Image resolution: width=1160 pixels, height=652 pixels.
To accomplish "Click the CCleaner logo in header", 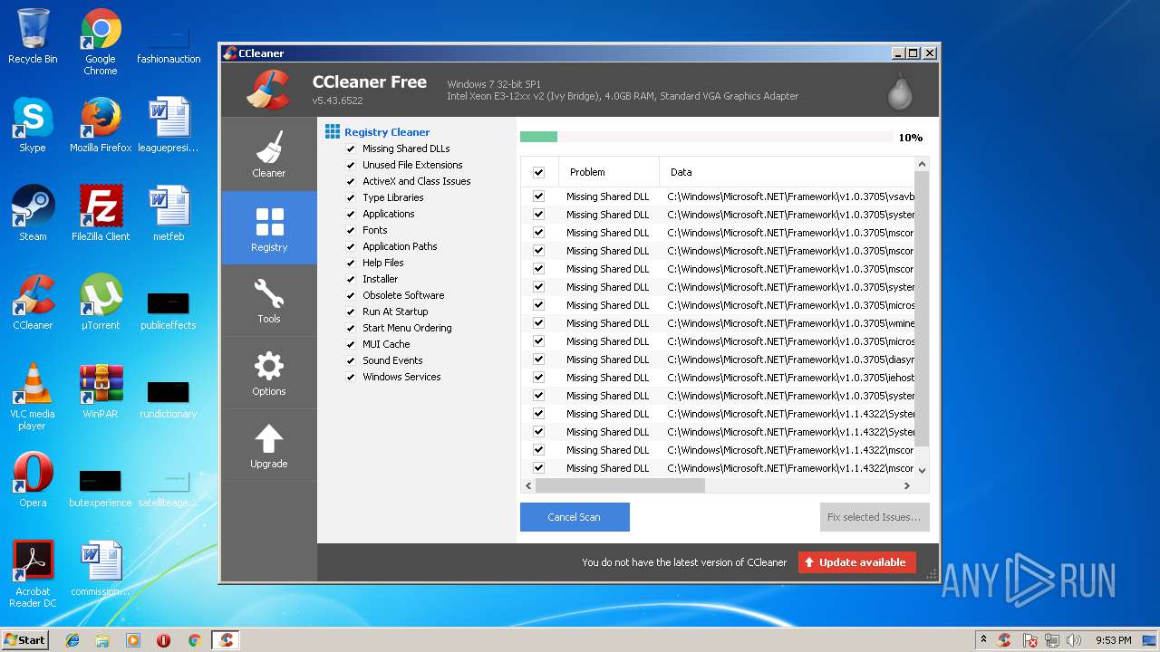I will (x=268, y=89).
